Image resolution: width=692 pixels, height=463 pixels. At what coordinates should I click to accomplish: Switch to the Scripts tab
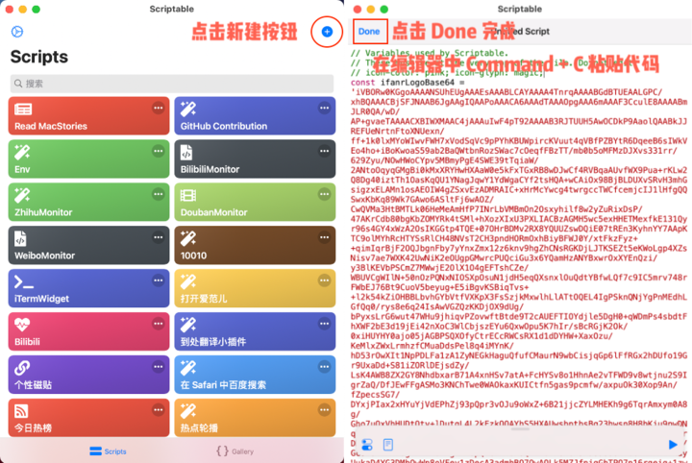[x=108, y=451]
